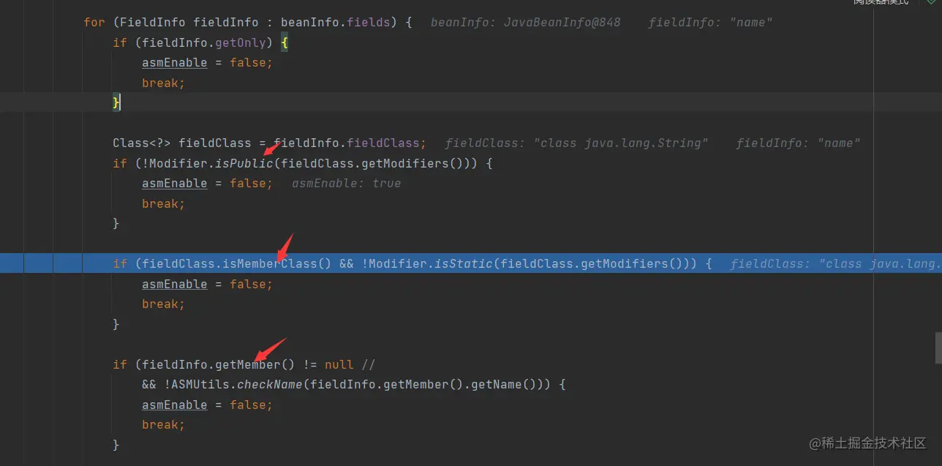Click the 'beanInfo.fields' expression in the for loop
942x466 pixels.
pyautogui.click(x=335, y=22)
